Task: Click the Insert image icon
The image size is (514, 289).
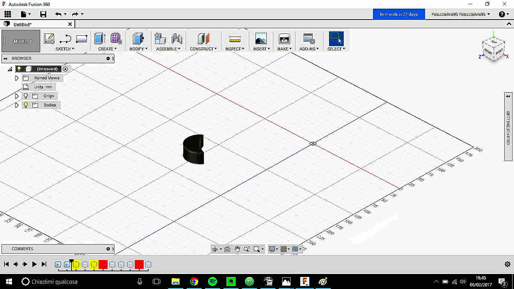Action: pyautogui.click(x=261, y=38)
